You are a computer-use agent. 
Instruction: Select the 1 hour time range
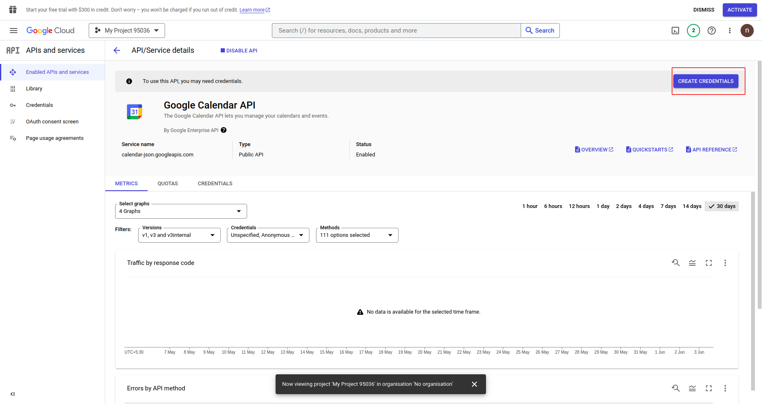click(530, 206)
